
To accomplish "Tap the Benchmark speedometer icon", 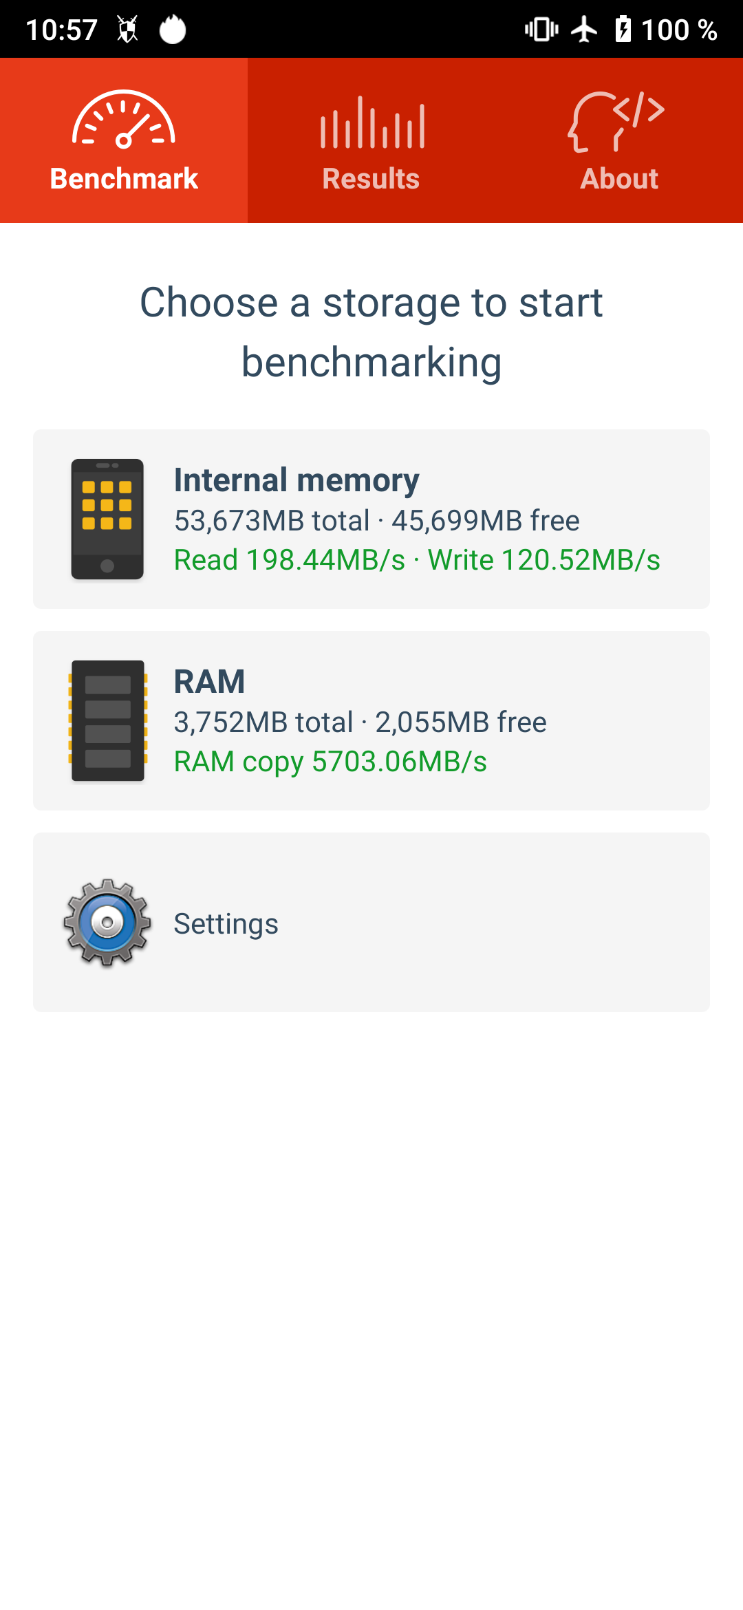I will point(124,120).
